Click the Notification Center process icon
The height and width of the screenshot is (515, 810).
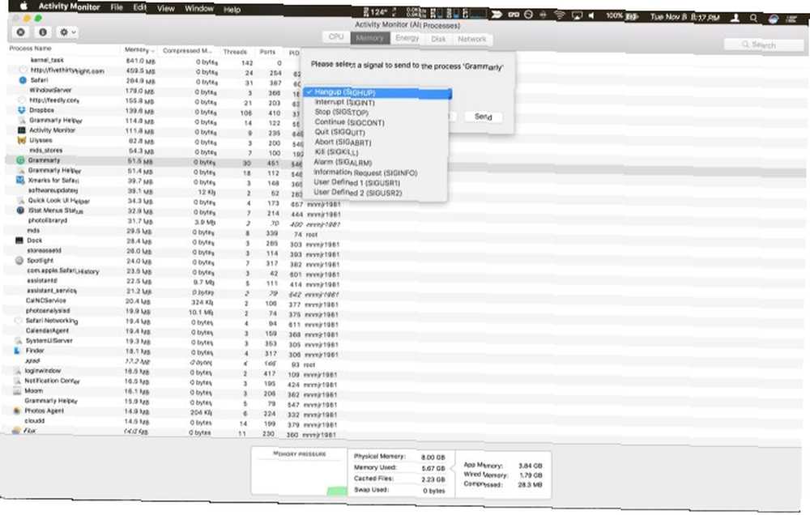pyautogui.click(x=17, y=381)
